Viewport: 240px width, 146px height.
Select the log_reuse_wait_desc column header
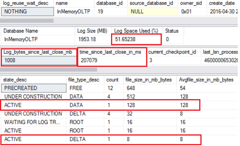(x=26, y=3)
